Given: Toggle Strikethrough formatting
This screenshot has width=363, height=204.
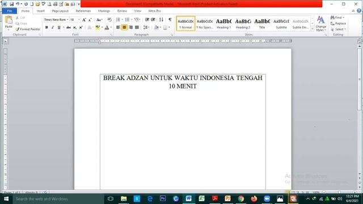Looking at the screenshot, I should 69,27.
